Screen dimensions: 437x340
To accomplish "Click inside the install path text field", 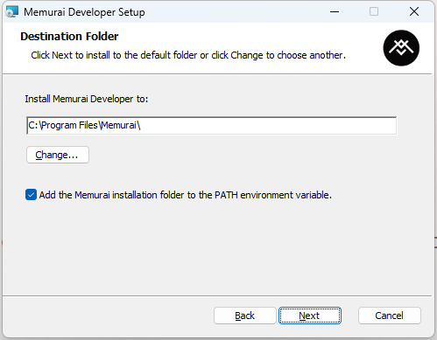I will click(x=211, y=126).
